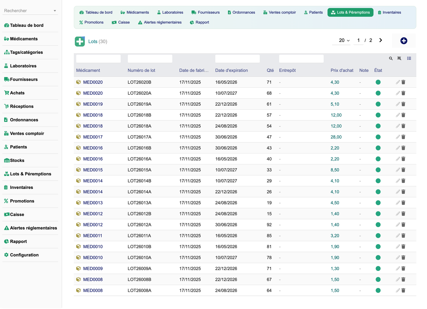Viewport: 427px width, 309px height.
Task: Click the pencil icon for LOT26013A
Action: click(x=398, y=203)
